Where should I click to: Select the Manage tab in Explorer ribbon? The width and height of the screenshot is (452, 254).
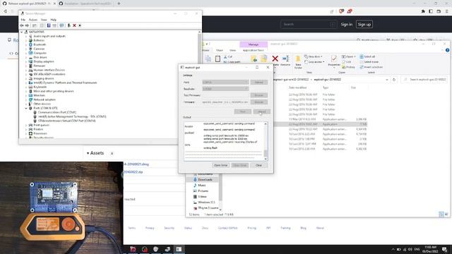coord(254,44)
